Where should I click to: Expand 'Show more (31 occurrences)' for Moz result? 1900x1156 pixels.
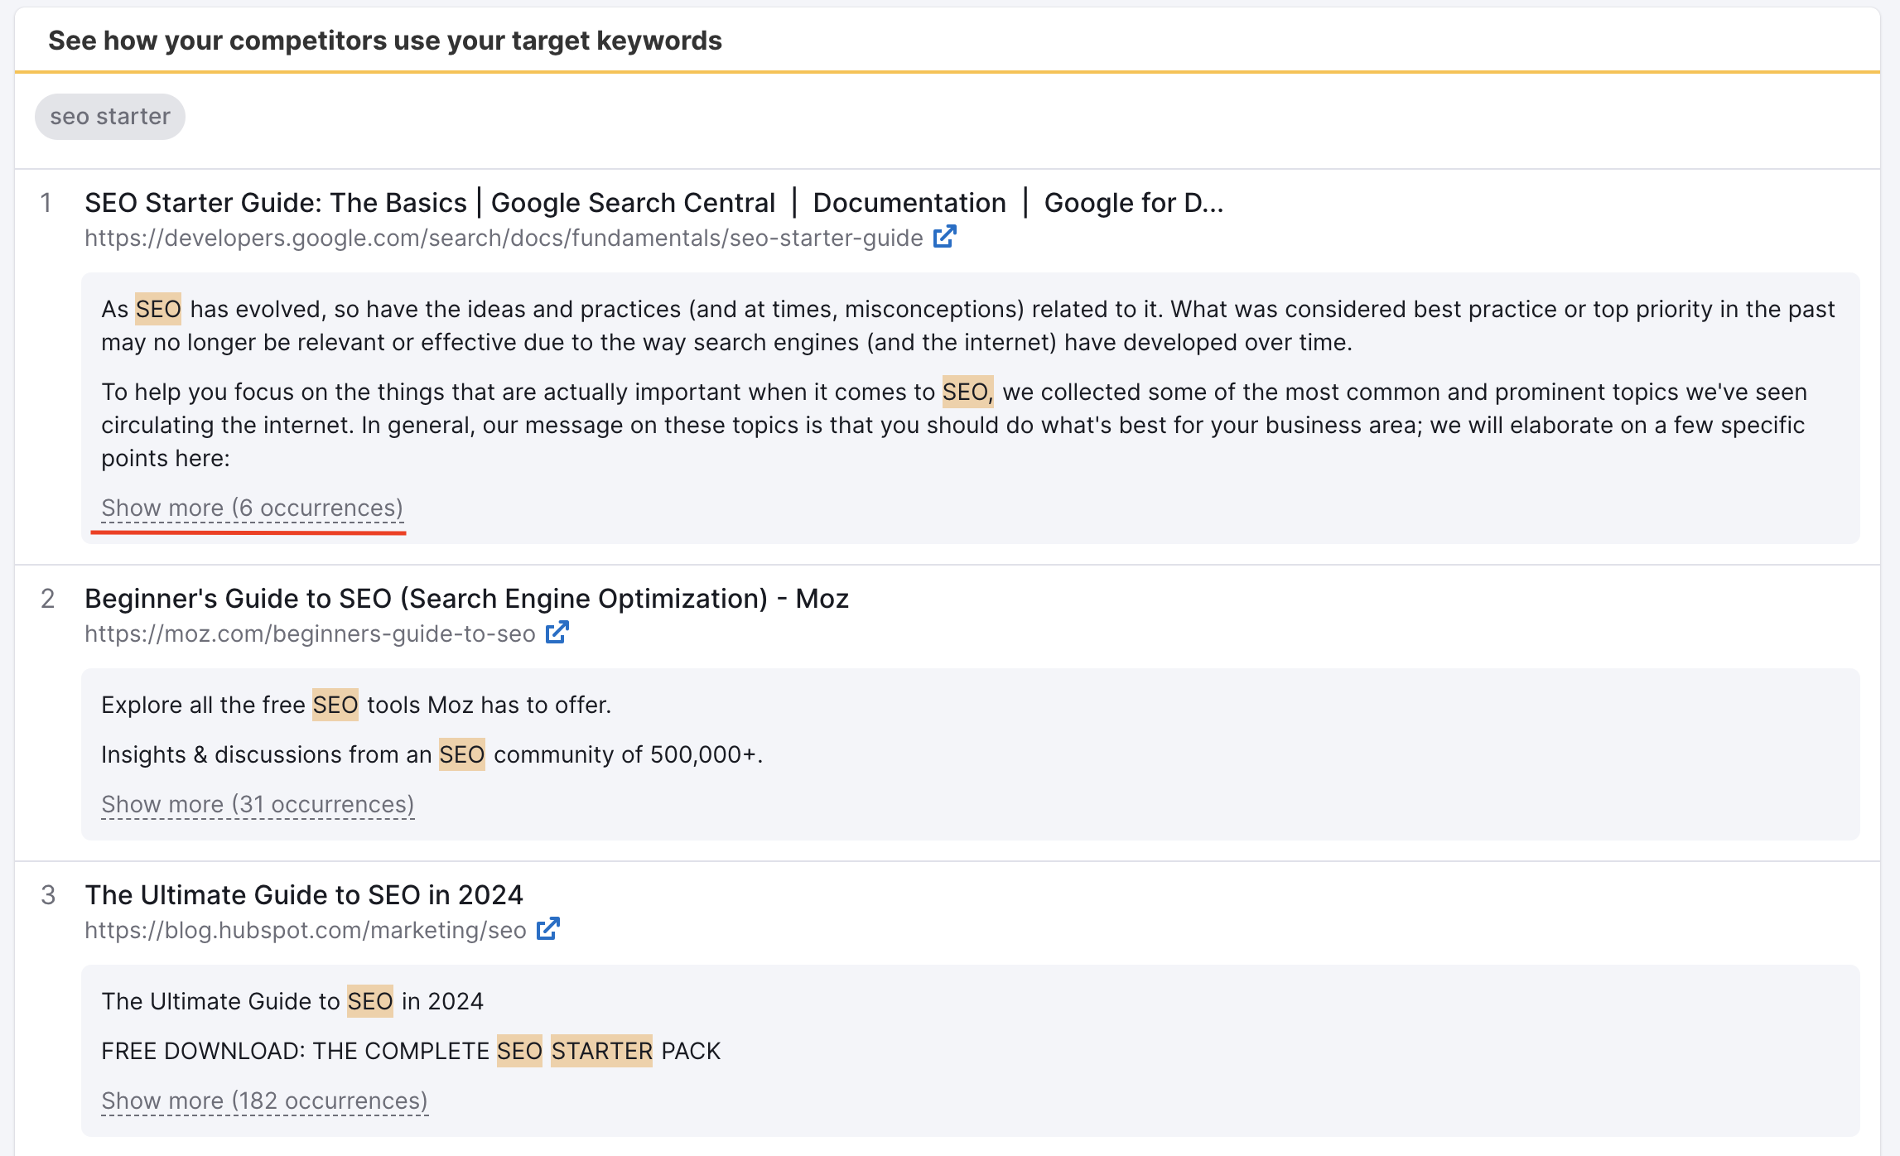(x=257, y=803)
